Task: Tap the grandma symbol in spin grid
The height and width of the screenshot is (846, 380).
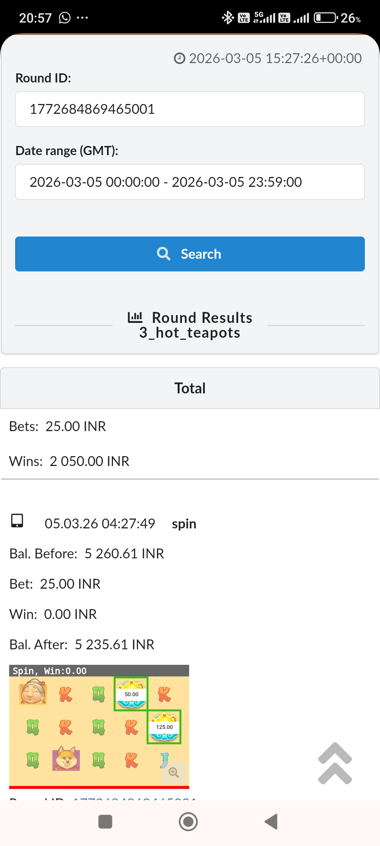Action: [33, 693]
